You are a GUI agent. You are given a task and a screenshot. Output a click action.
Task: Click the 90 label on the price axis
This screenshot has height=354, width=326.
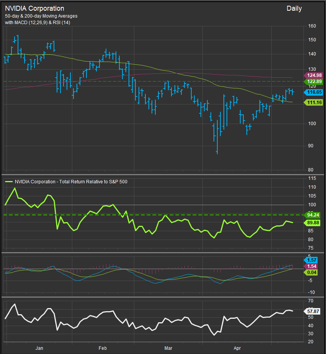[x=311, y=146]
